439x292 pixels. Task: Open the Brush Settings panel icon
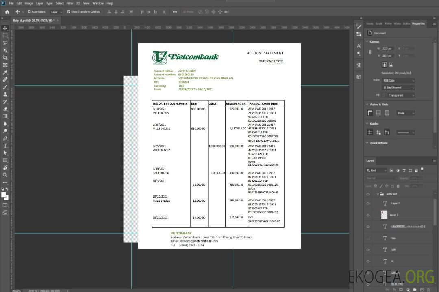click(x=359, y=26)
